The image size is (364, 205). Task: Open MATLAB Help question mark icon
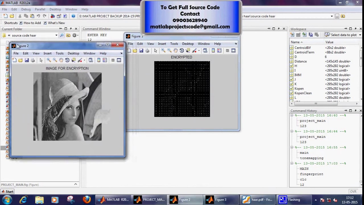73,16
